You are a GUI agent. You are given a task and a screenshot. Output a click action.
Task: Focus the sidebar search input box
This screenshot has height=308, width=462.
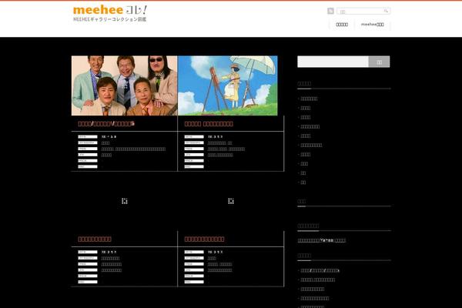click(x=333, y=62)
